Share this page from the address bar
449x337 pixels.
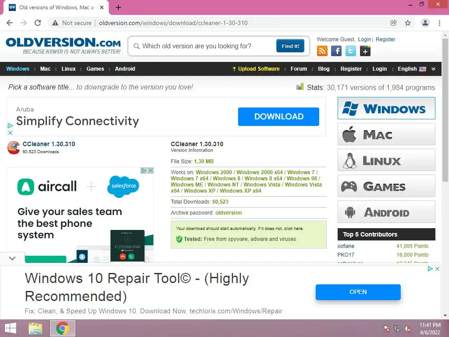pyautogui.click(x=394, y=23)
